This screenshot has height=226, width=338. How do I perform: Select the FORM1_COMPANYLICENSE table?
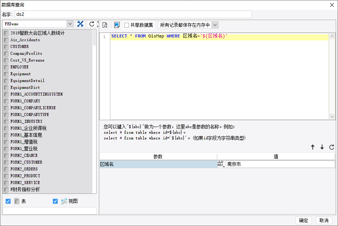[33, 108]
